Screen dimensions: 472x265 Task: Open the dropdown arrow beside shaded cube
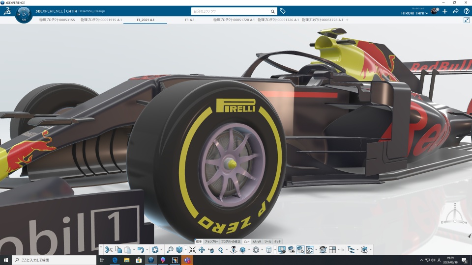[249, 250]
